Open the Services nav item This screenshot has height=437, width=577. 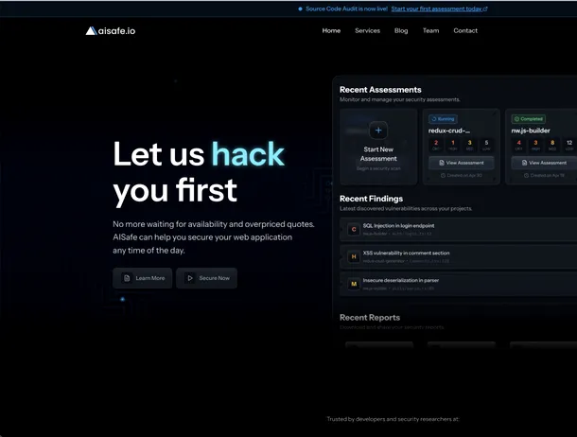(x=367, y=31)
